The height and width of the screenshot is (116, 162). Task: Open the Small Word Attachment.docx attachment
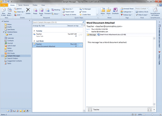[x=112, y=35]
